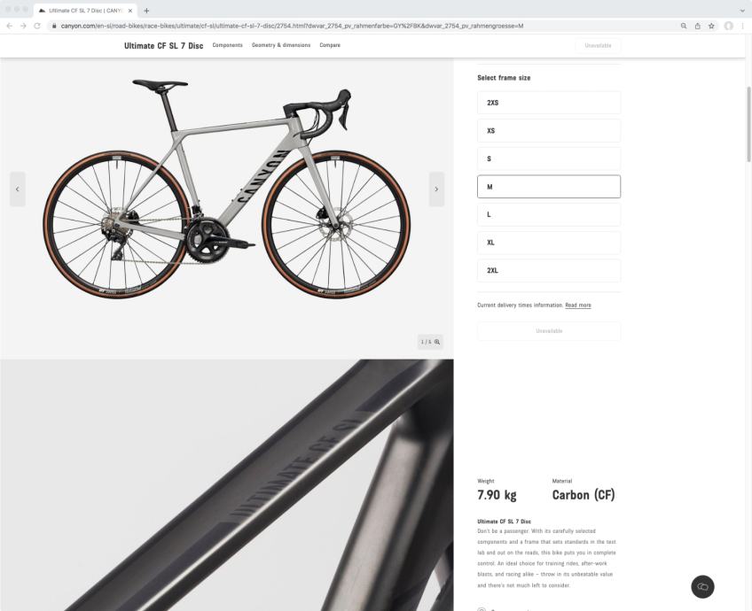The width and height of the screenshot is (752, 611).
Task: Reload the page with the refresh icon
Action: (37, 26)
